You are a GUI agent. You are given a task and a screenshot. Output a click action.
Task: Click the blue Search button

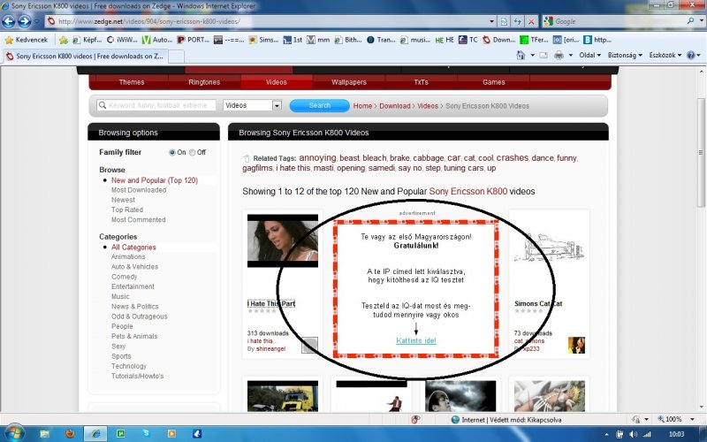point(320,105)
